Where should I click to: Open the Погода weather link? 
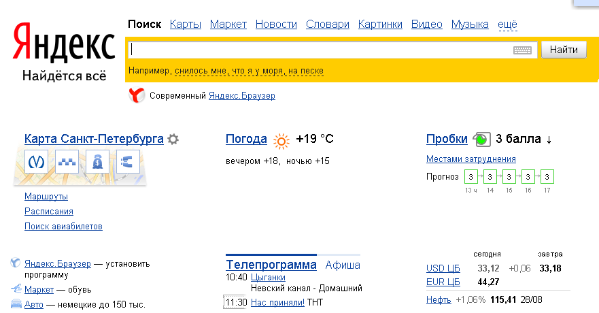246,139
